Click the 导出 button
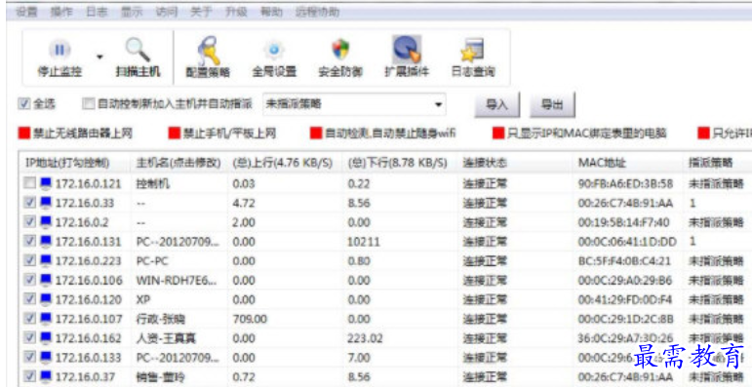 (552, 104)
